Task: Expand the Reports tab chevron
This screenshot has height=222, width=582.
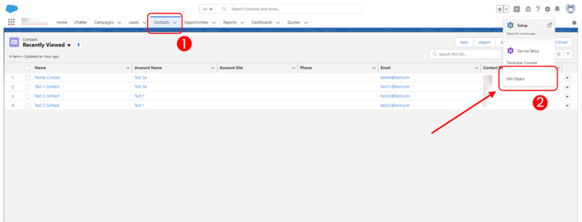Action: pos(242,23)
